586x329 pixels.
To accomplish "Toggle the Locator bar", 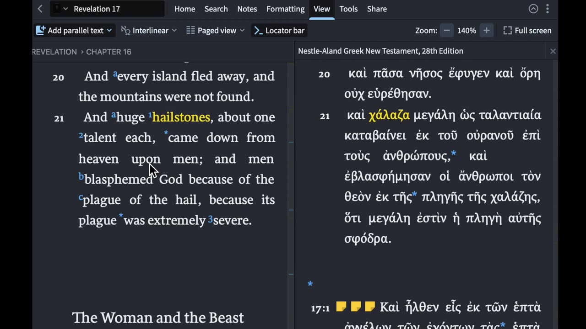I will pos(279,31).
